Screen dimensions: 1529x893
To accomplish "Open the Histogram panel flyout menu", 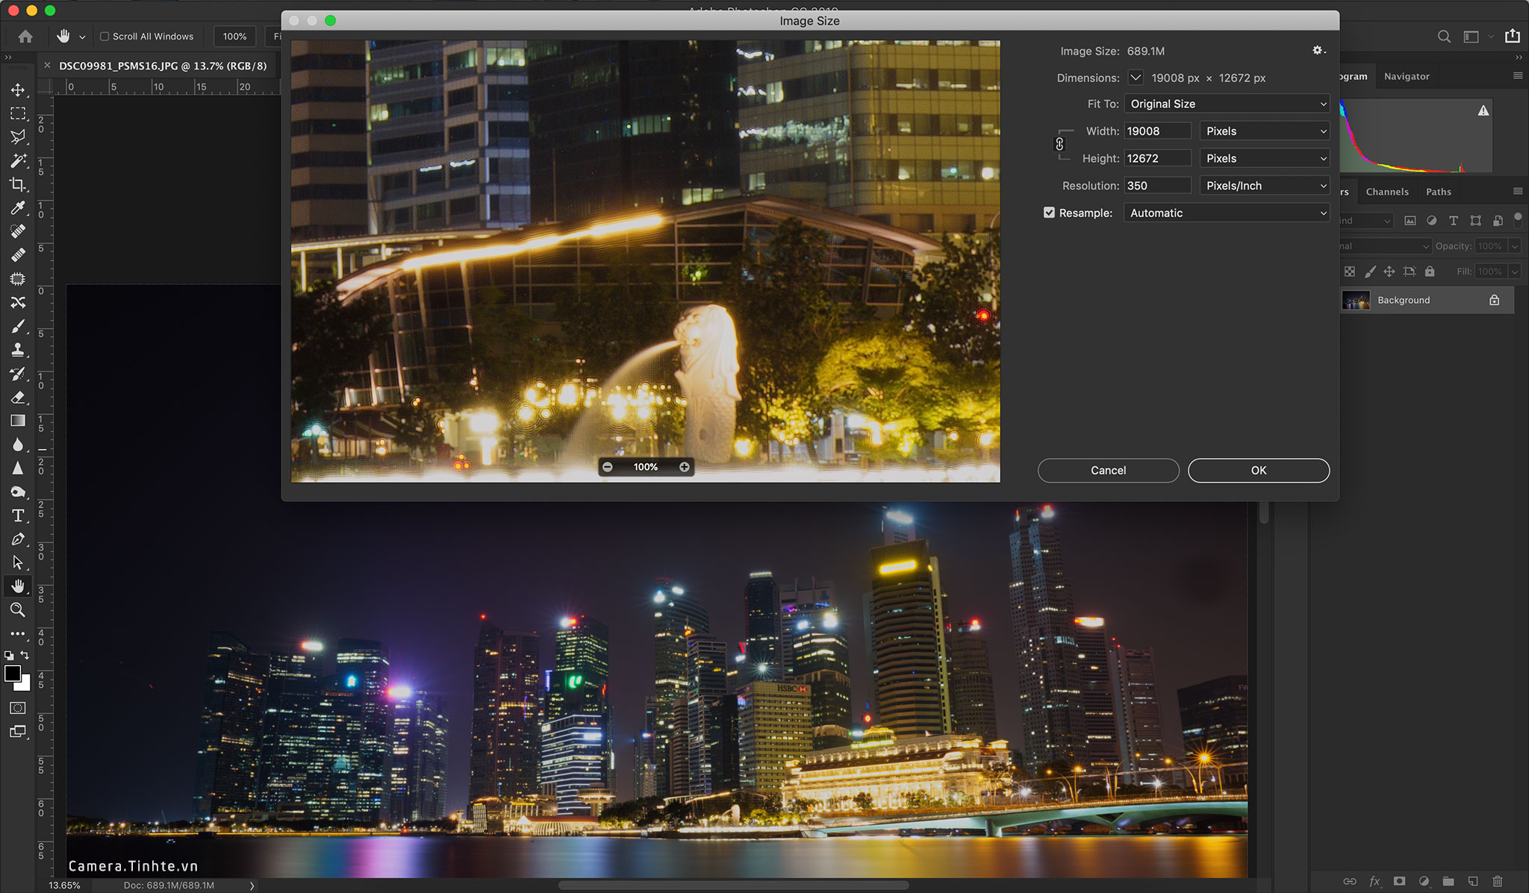I will (1518, 75).
